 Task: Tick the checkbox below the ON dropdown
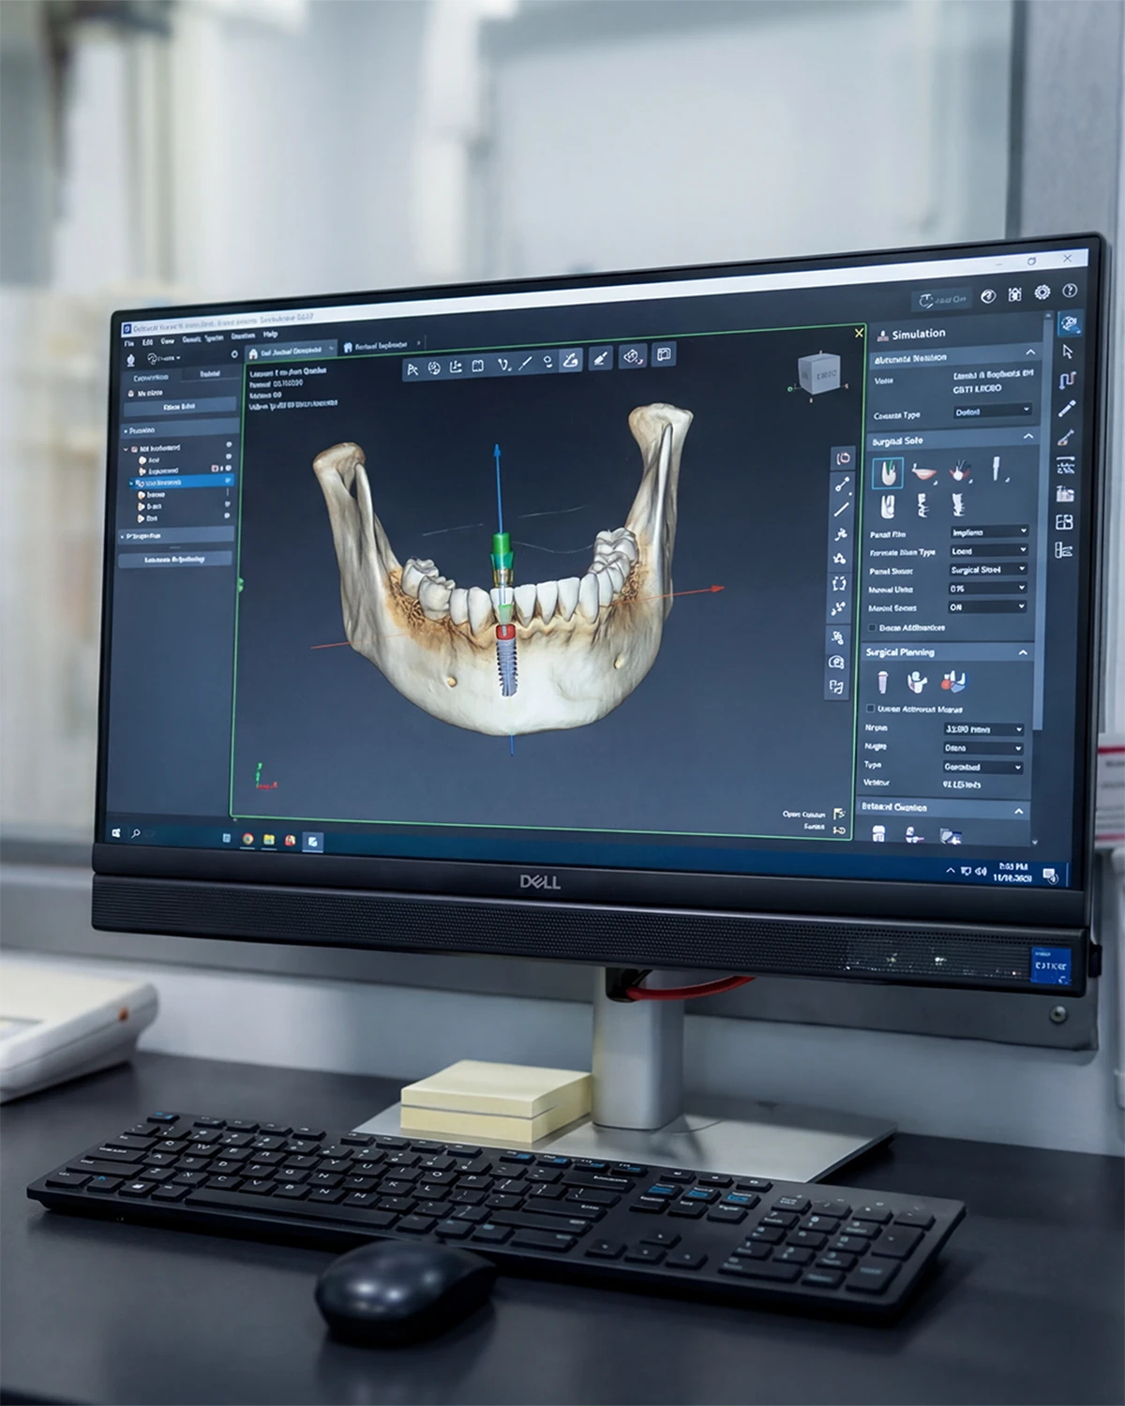coord(873,628)
